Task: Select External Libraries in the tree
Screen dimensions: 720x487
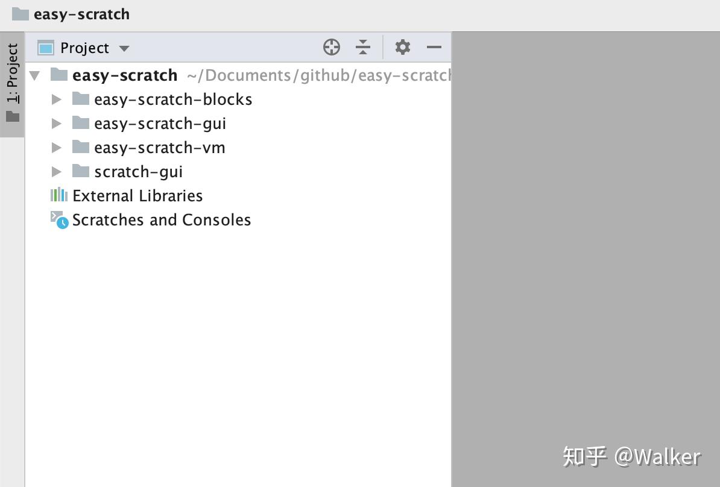Action: click(137, 195)
